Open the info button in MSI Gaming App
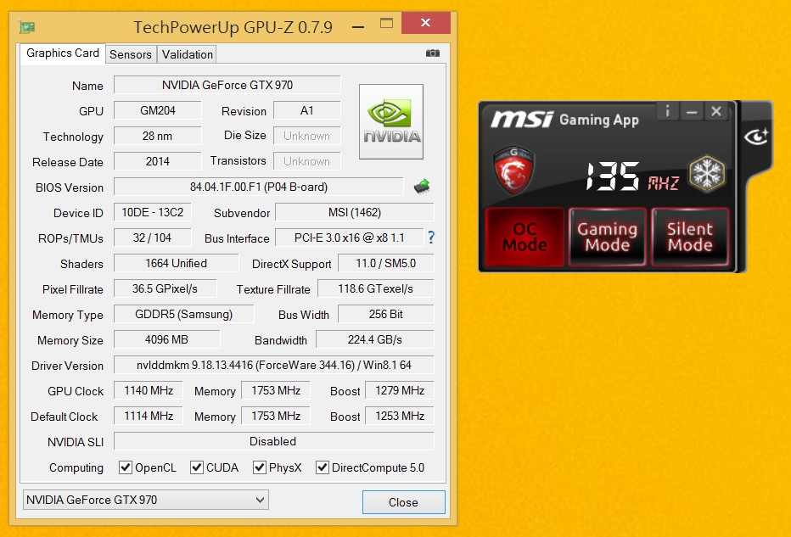This screenshot has width=791, height=537. pos(667,111)
